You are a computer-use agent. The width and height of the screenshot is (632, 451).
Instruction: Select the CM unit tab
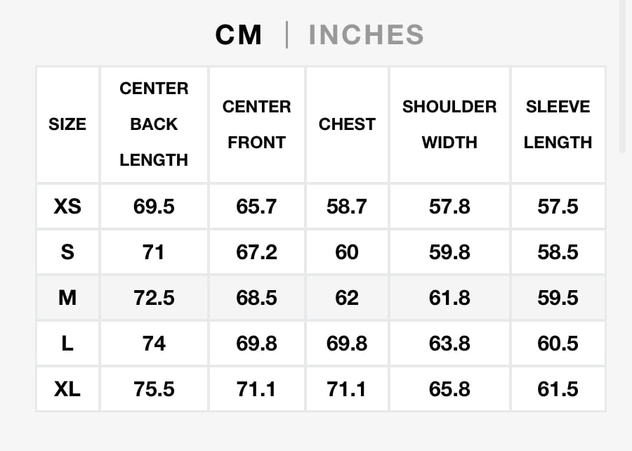[x=239, y=35]
